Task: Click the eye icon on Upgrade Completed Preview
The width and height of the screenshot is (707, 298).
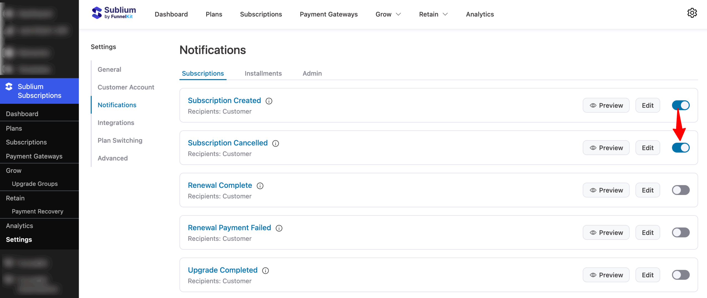Action: click(x=593, y=275)
